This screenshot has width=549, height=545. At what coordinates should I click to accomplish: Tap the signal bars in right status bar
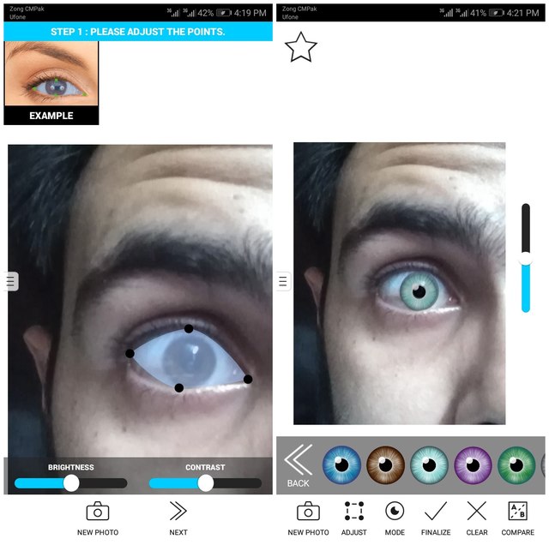(454, 13)
